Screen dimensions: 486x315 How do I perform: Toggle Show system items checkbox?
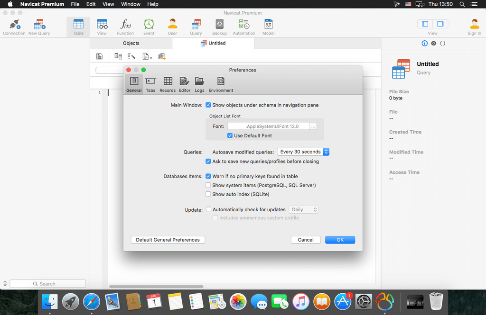coord(208,185)
